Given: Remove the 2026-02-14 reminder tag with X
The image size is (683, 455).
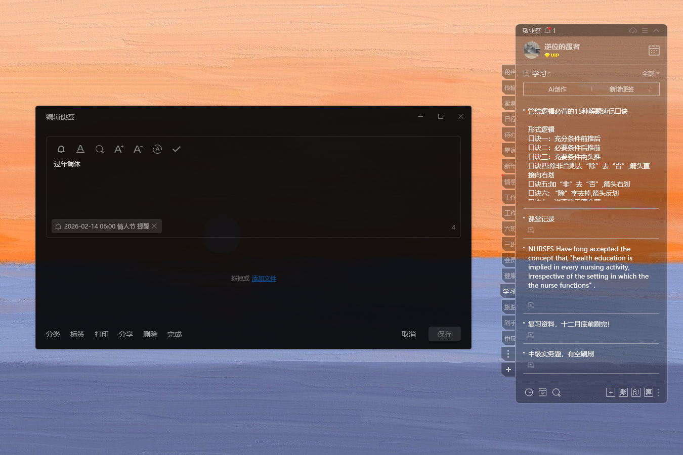Looking at the screenshot, I should [155, 226].
